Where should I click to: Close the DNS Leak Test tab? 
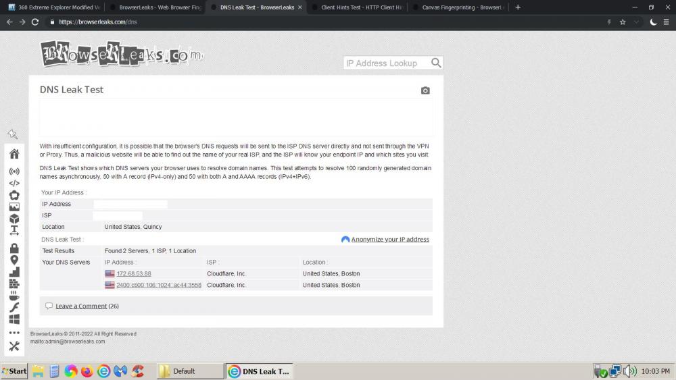(300, 7)
